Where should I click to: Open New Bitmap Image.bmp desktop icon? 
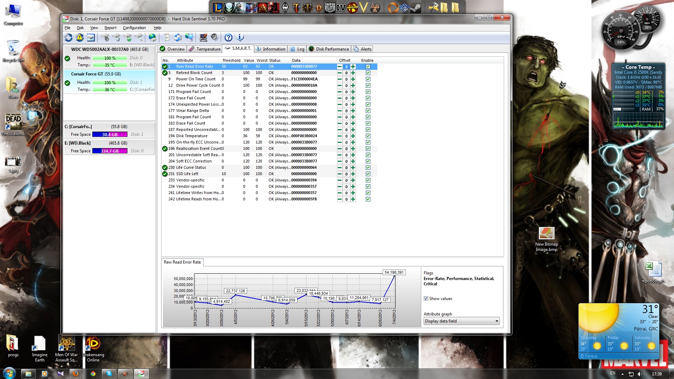tap(546, 239)
